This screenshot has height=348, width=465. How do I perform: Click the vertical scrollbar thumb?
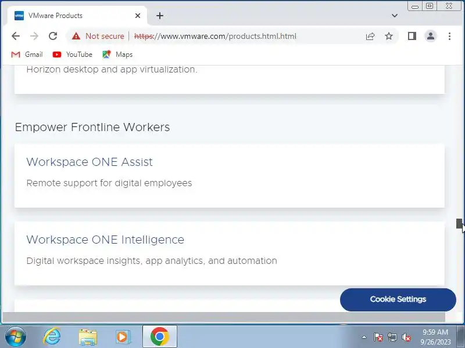coord(459,223)
